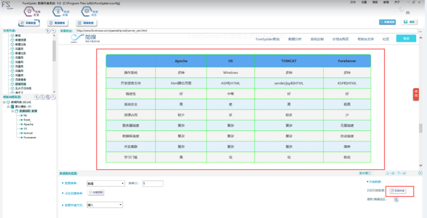The image size is (427, 218).
Task: Open 数据分析 nav item on web page
Action: pyautogui.click(x=295, y=39)
